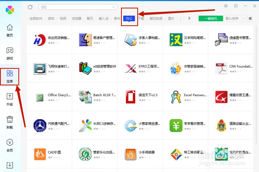This screenshot has width=259, height=172.
Task: Open 逍遥图书管理 app icon
Action: pyautogui.click(x=221, y=40)
